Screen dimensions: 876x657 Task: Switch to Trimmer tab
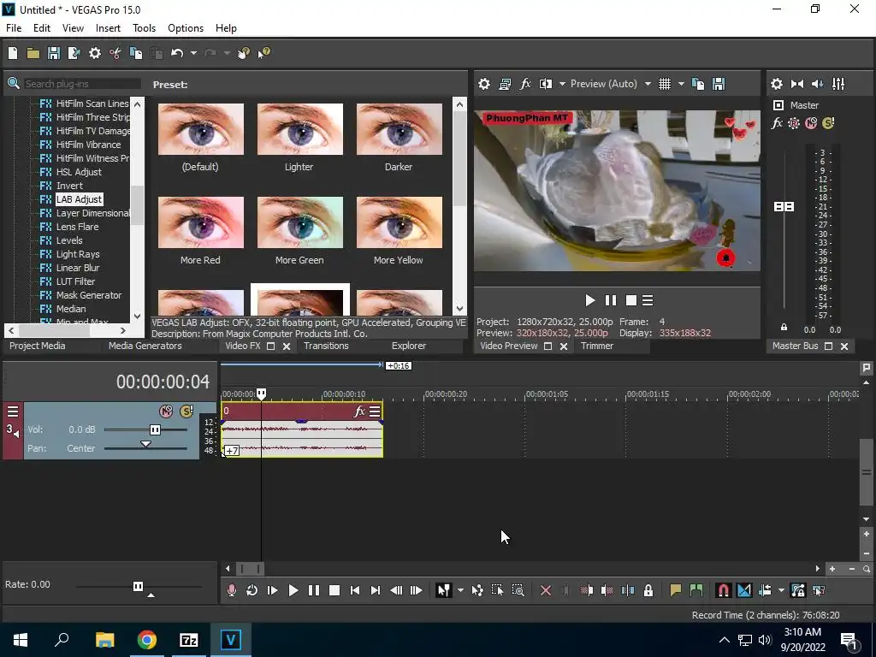pyautogui.click(x=596, y=346)
